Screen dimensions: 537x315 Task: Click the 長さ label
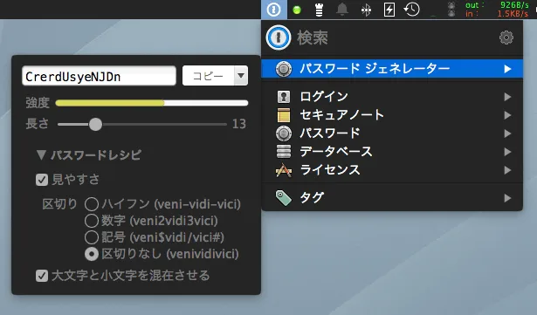pyautogui.click(x=38, y=124)
